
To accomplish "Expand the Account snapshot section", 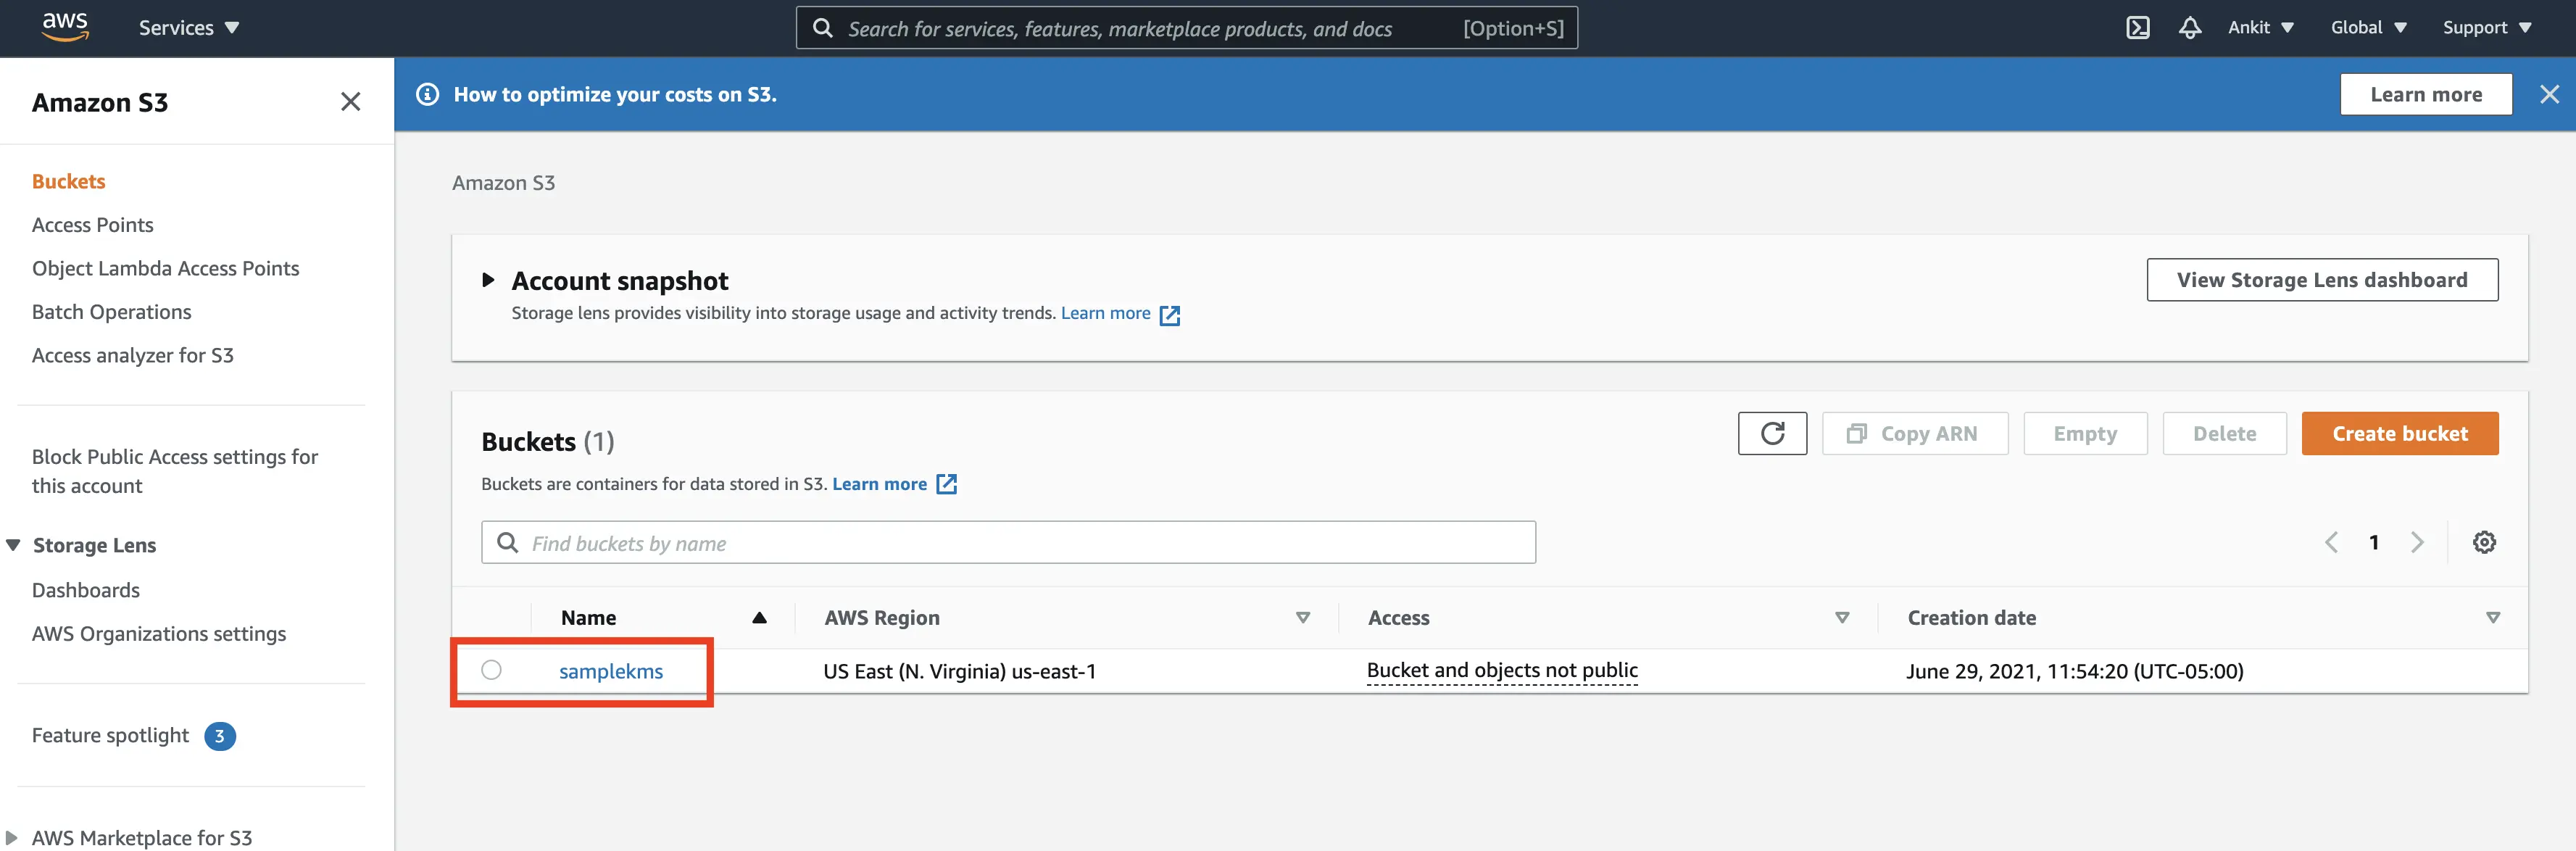I will coord(488,280).
